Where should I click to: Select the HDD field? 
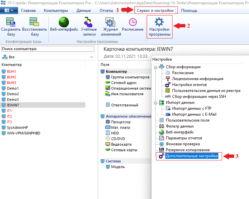(x=115, y=133)
